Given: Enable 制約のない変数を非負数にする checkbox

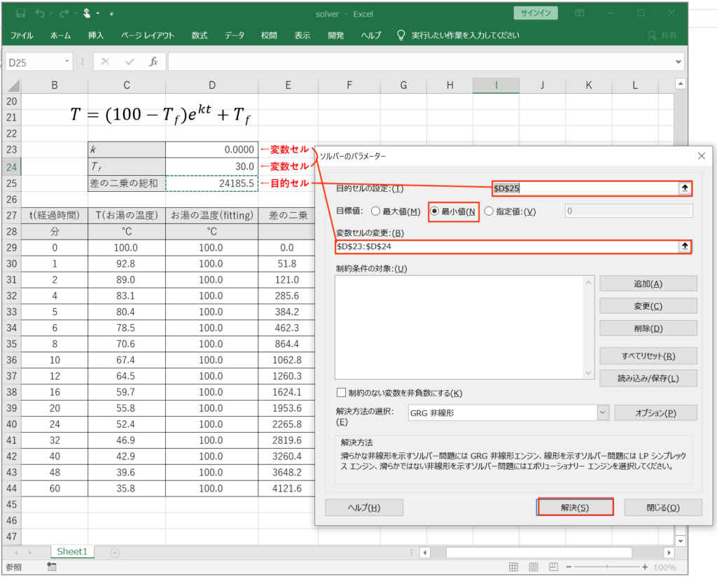Looking at the screenshot, I should tap(342, 393).
